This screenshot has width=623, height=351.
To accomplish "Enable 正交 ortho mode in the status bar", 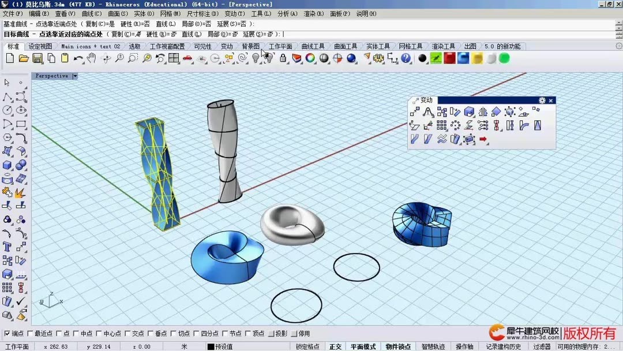I will [x=335, y=347].
